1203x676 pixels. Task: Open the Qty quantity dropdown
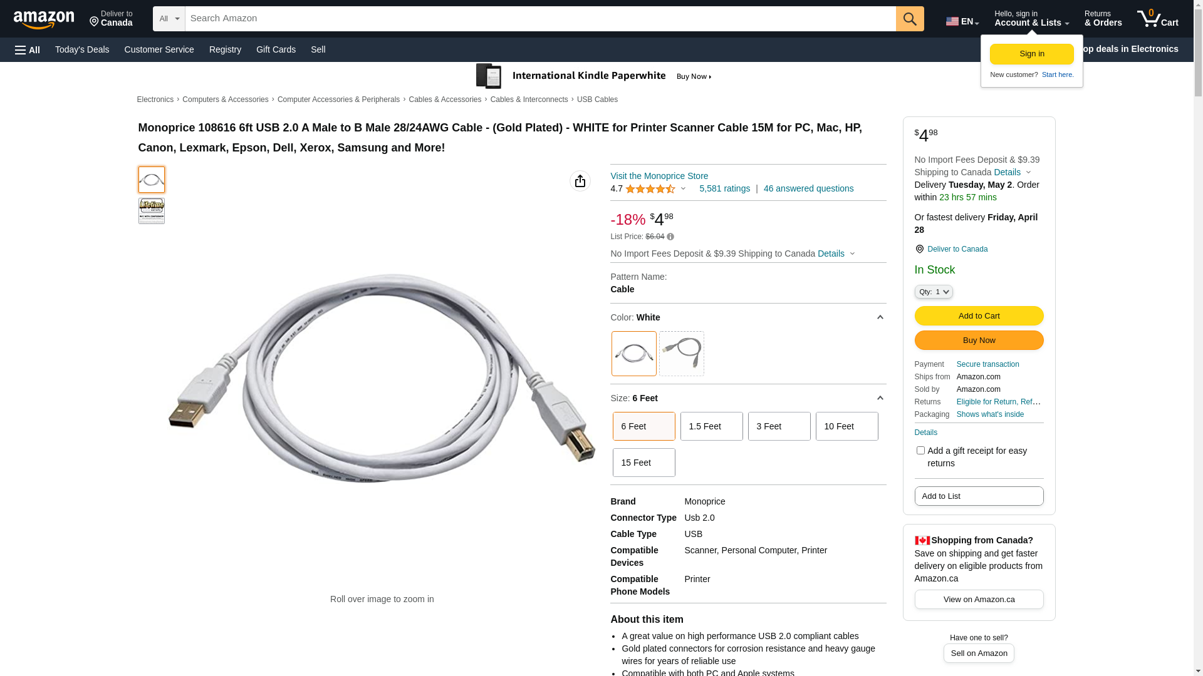pyautogui.click(x=934, y=292)
